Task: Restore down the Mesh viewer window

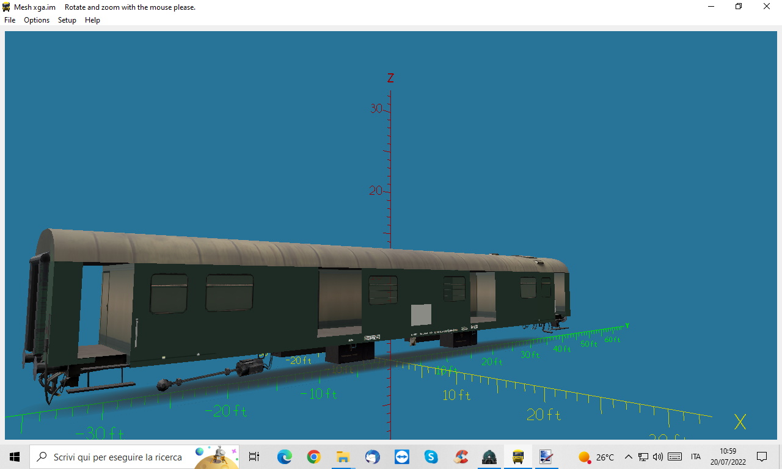Action: 739,7
